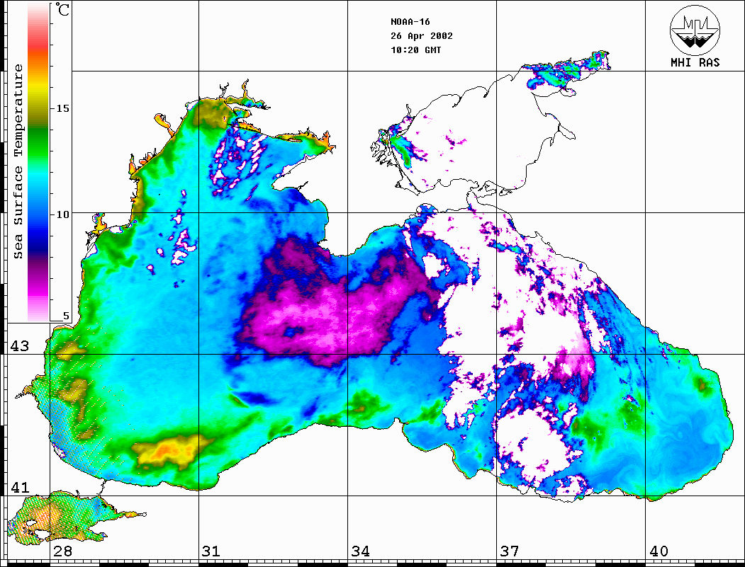The height and width of the screenshot is (567, 745).
Task: Click the vertical temperature color bar
Action: pyautogui.click(x=38, y=162)
